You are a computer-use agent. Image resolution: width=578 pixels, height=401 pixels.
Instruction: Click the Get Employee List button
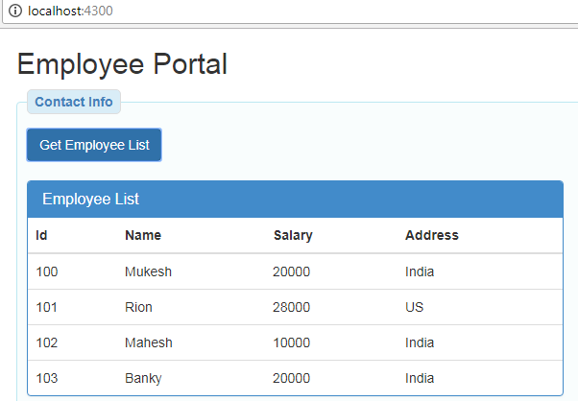94,145
